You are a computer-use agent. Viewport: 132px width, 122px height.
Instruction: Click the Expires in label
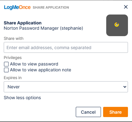point(13,78)
